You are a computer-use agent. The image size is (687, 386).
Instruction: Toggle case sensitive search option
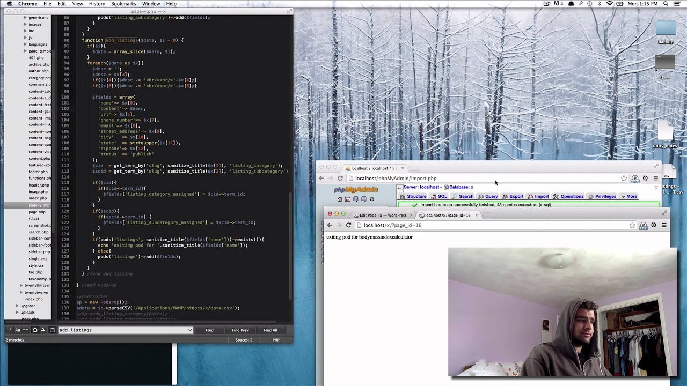pos(18,330)
